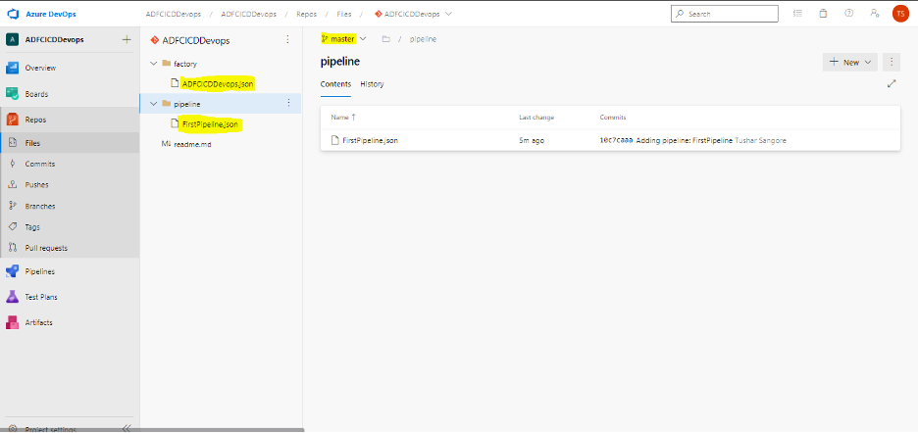The image size is (918, 433).
Task: Open the New dropdown button
Action: coord(850,62)
